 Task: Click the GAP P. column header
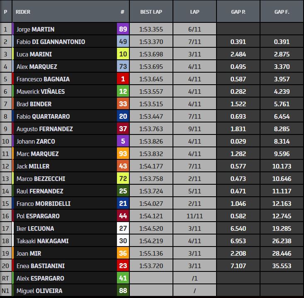(238, 12)
